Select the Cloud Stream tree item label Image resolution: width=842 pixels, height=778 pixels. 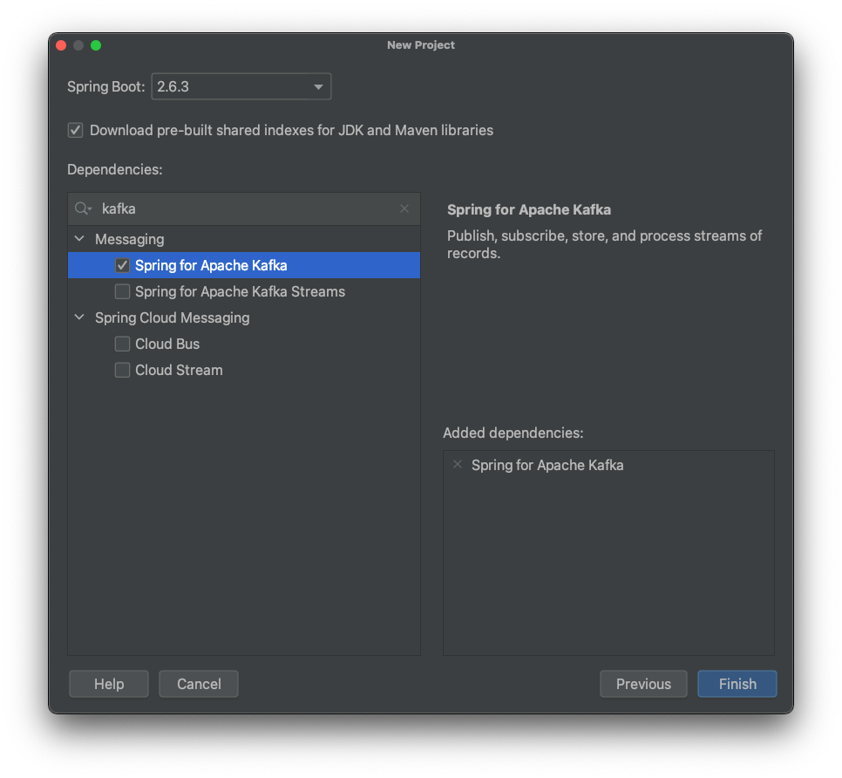pyautogui.click(x=179, y=370)
